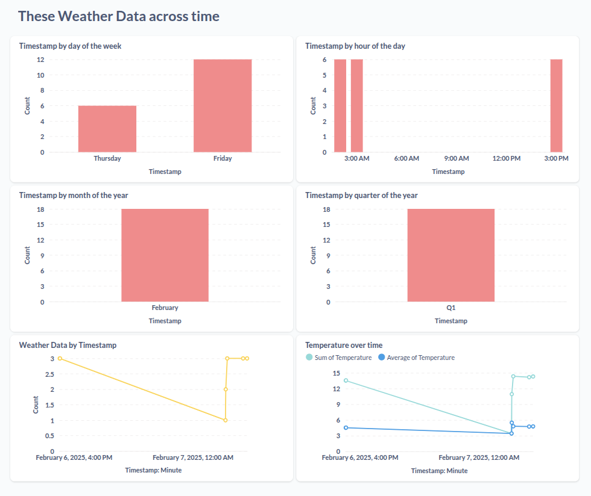Viewport: 591px width, 496px height.
Task: Click the "Timestamp by month of the year" heading
Action: coord(74,195)
